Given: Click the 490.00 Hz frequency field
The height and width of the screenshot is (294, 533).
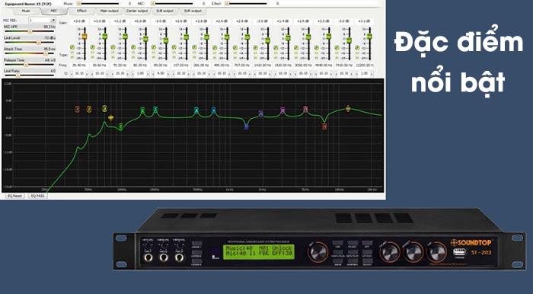Looking at the screenshot, I should (222, 65).
